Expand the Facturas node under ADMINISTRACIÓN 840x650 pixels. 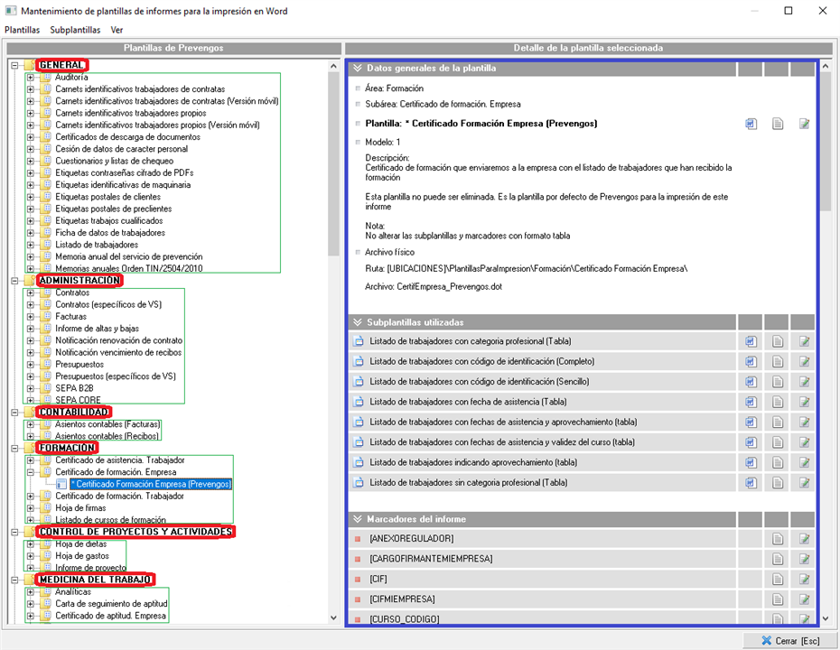[30, 317]
